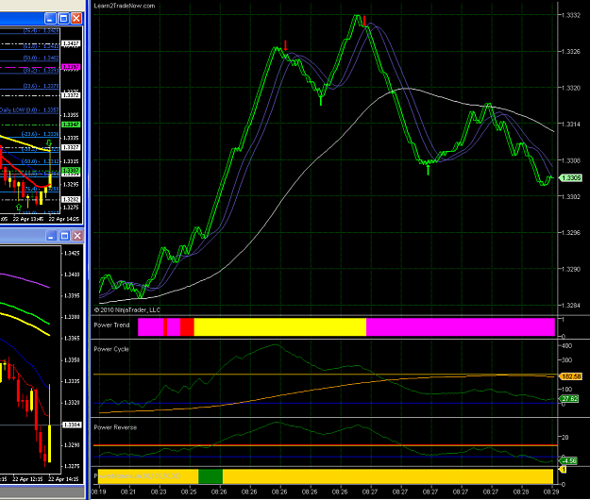
Task: Click the green 1.3305 current price marker
Action: coord(570,177)
